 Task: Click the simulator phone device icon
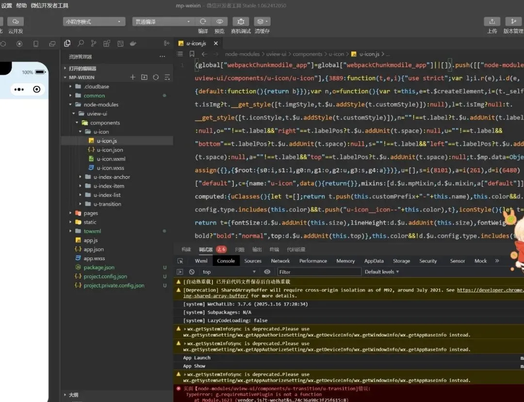pyautogui.click(x=36, y=44)
